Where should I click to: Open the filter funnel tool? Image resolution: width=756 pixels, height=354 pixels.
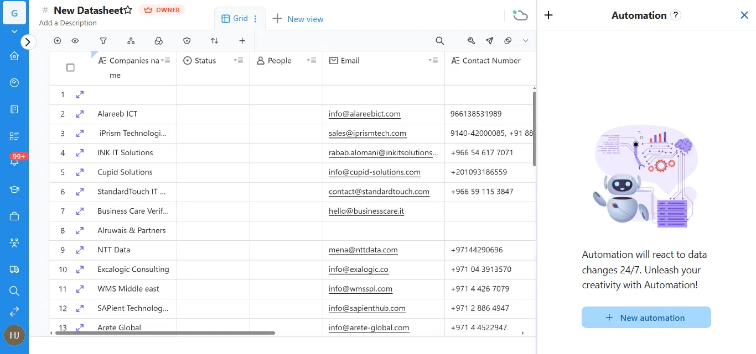pos(103,41)
